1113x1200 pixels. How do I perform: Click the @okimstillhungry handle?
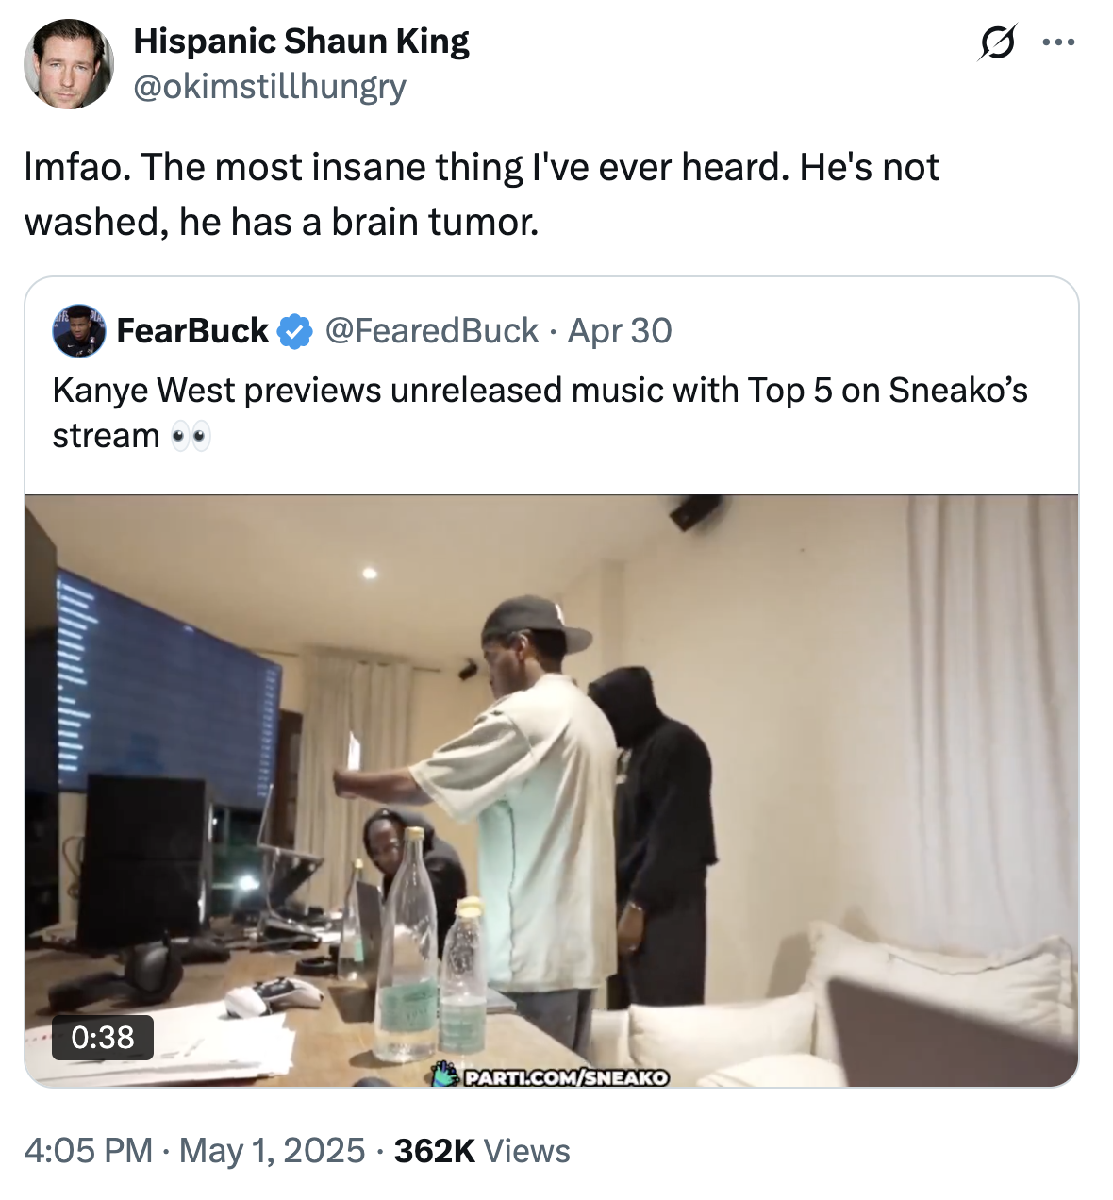271,86
